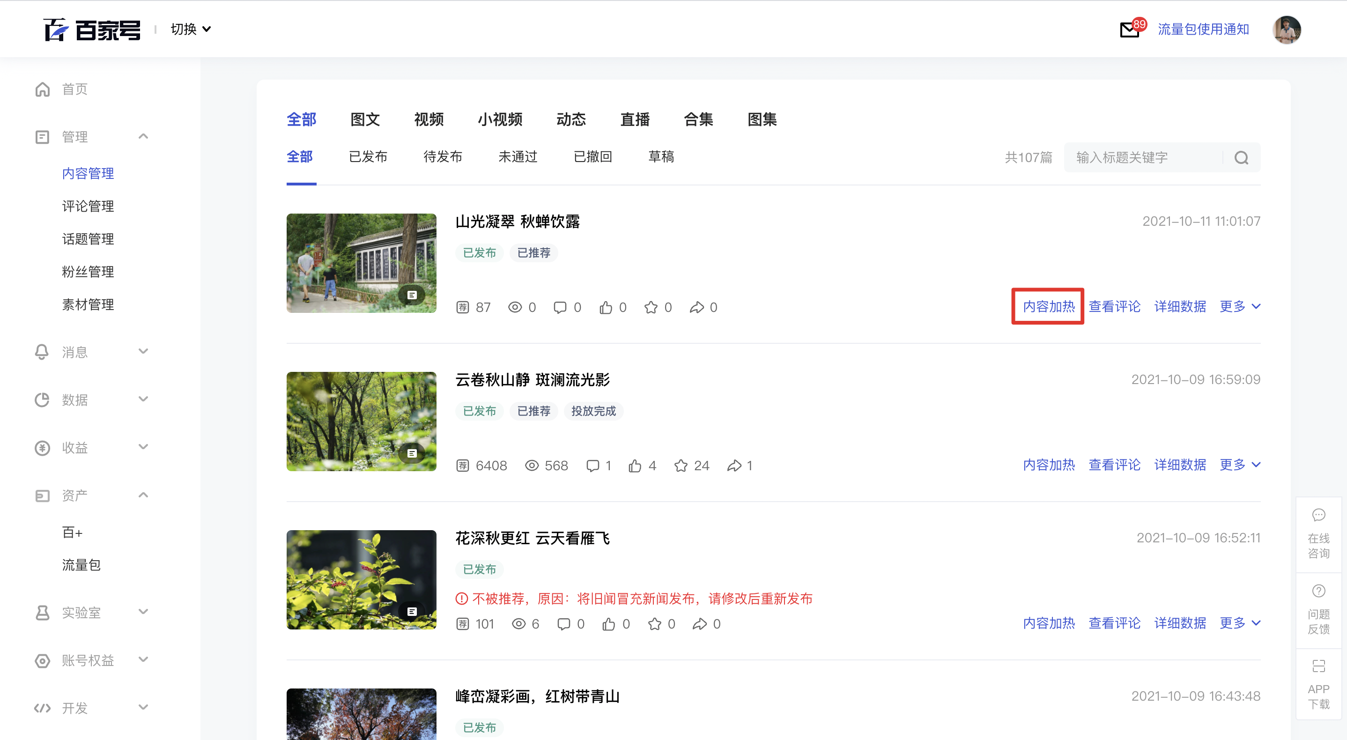Select the 已发布 status filter tab

[x=368, y=157]
